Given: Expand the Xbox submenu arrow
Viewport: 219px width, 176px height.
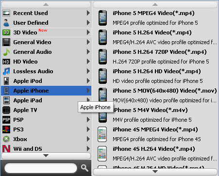Looking at the screenshot, I should click(x=88, y=139).
